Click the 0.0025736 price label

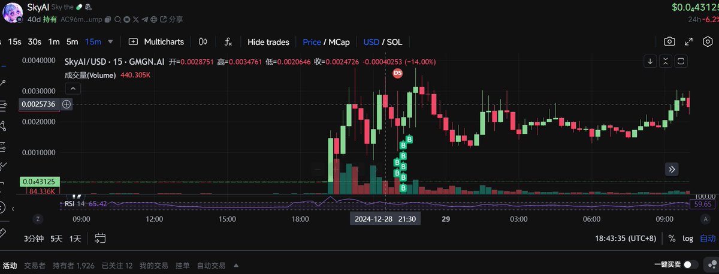tap(39, 104)
